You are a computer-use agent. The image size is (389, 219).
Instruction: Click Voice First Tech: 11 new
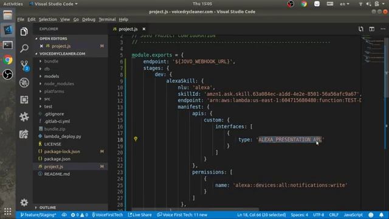pyautogui.click(x=182, y=215)
